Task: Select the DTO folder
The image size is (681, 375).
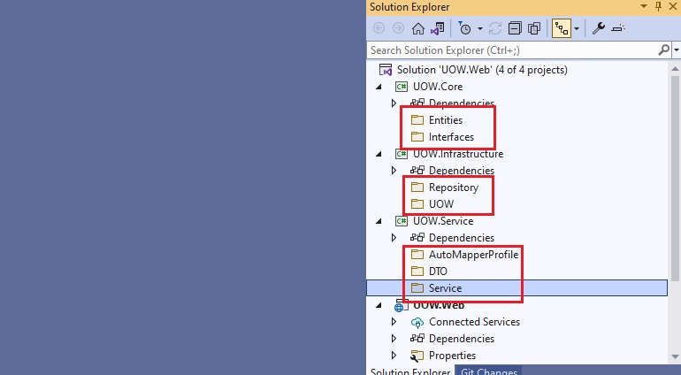Action: tap(438, 272)
